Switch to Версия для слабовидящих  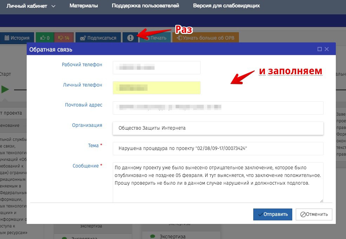pos(226,6)
